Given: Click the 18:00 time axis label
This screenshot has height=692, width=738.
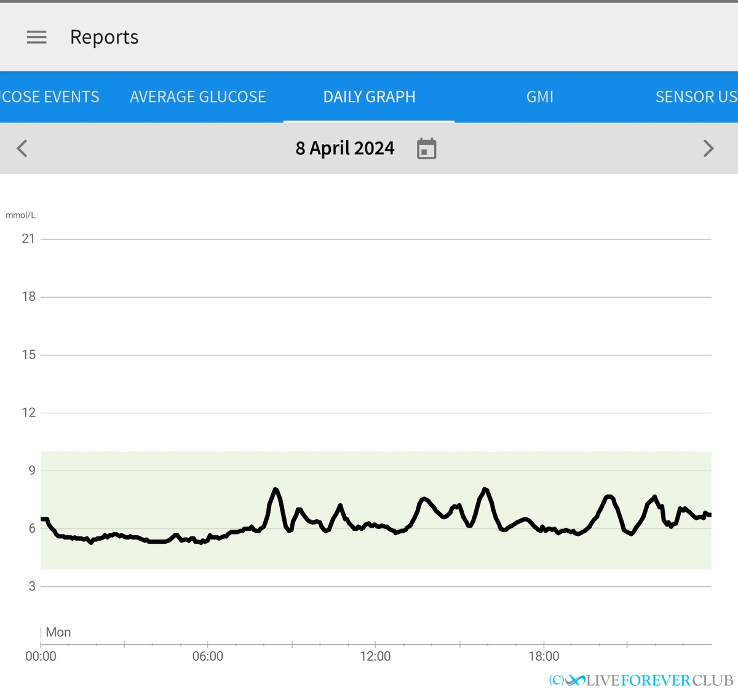Looking at the screenshot, I should click(x=544, y=656).
